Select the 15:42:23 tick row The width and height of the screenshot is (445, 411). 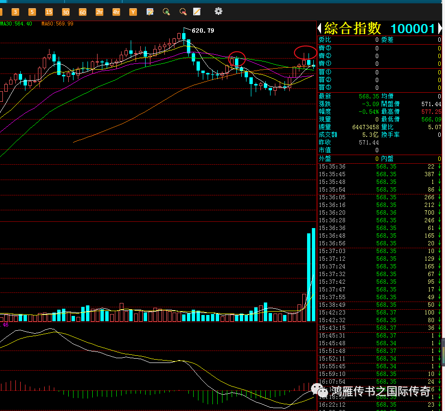380,312
